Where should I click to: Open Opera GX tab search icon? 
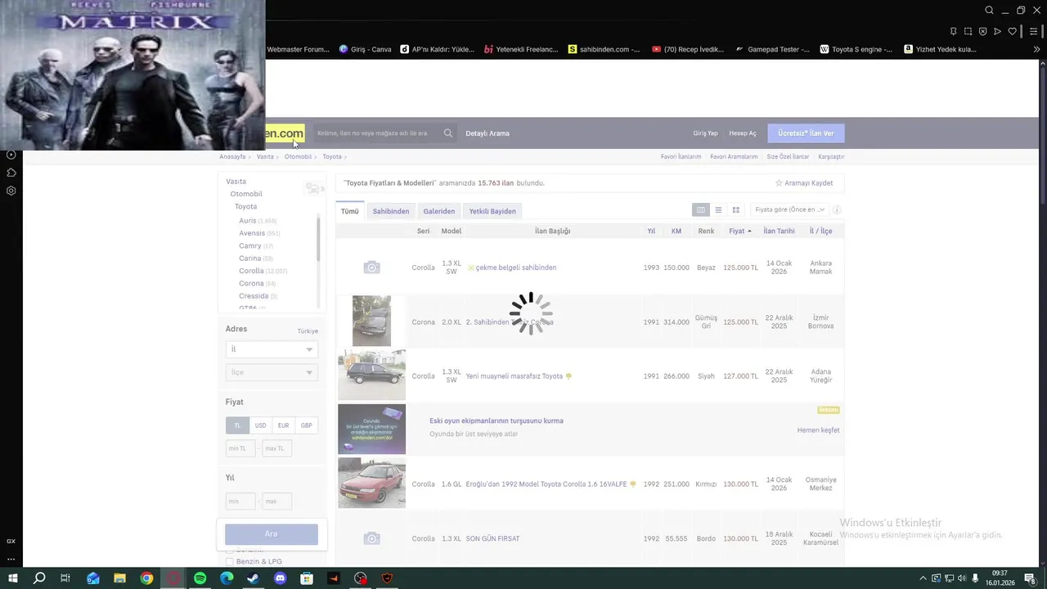pos(989,11)
